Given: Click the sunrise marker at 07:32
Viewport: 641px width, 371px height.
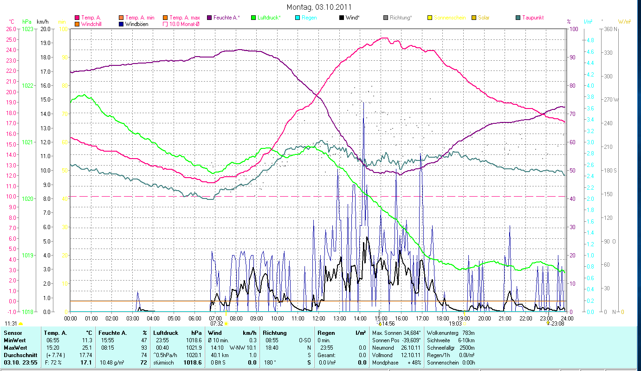Looking at the screenshot, I should (226, 324).
